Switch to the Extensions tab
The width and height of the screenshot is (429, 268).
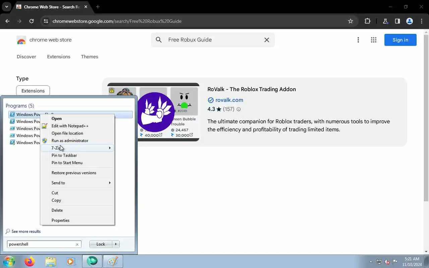coord(59,57)
